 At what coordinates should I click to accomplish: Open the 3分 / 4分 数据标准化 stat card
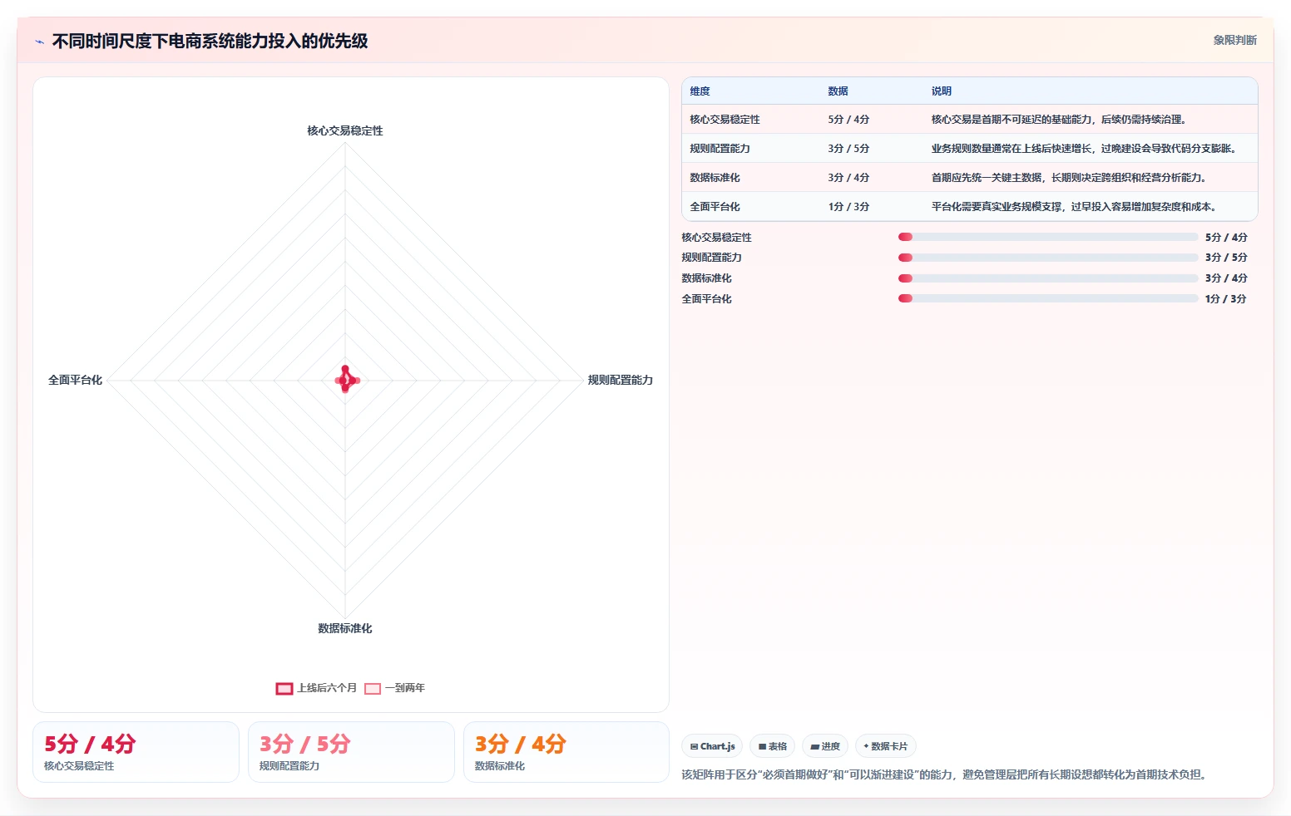pos(566,752)
